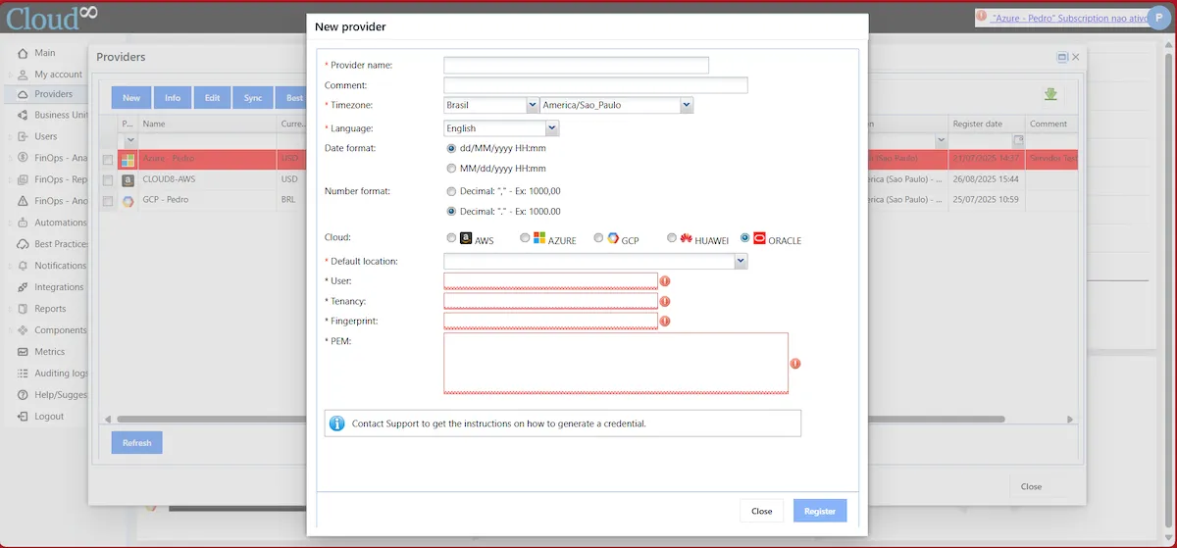Click the Components icon in sidebar

pyautogui.click(x=24, y=330)
